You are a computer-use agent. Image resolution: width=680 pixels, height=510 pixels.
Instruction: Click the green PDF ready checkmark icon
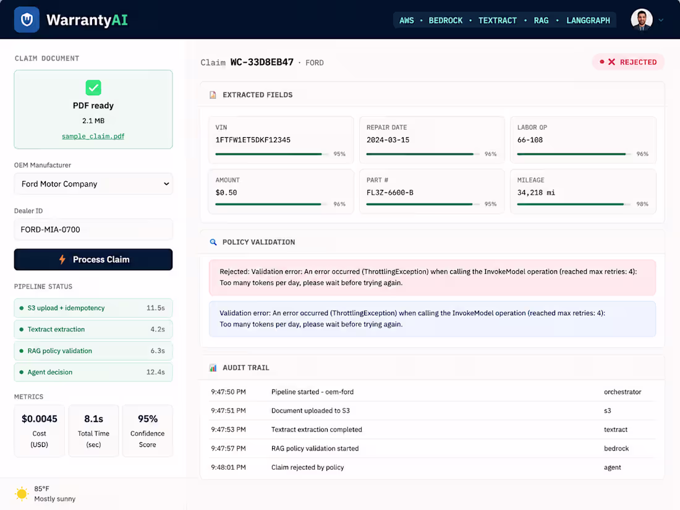click(x=93, y=88)
